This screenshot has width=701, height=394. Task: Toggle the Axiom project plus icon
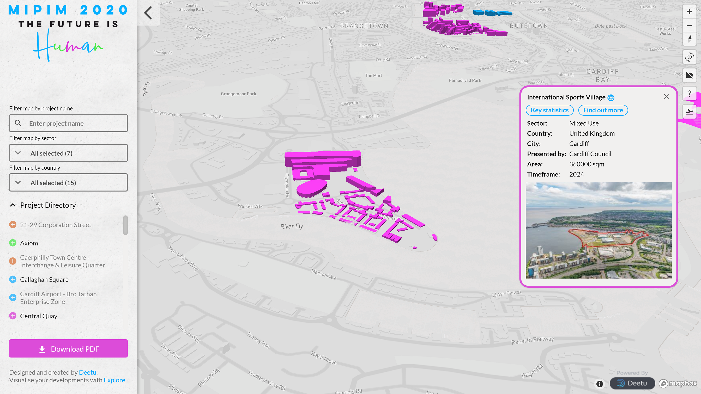click(13, 243)
